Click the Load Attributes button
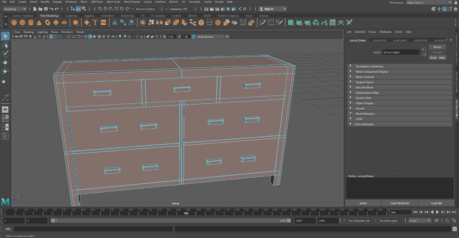 [400, 203]
